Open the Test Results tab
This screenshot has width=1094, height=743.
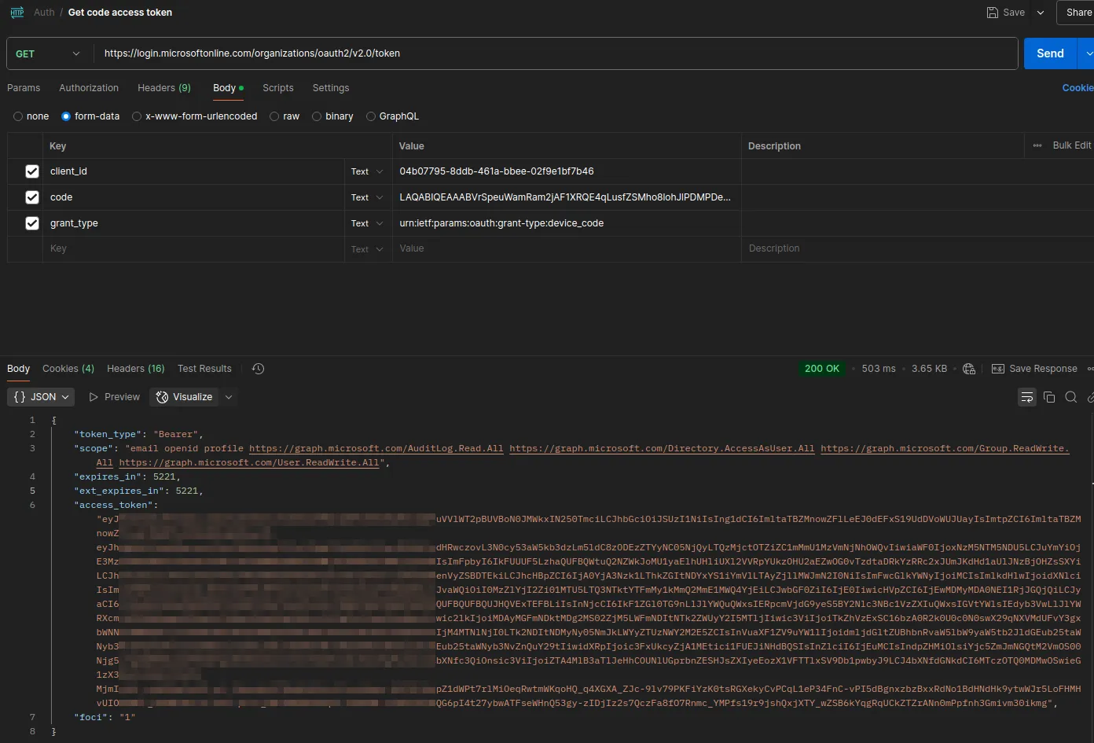[x=204, y=369]
